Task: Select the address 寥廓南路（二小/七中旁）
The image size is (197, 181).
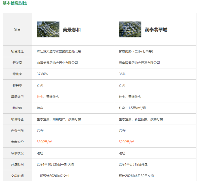Action: click(x=136, y=51)
